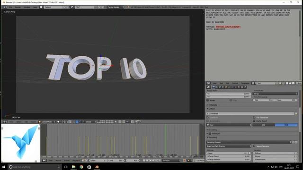Open the Scene properties tab

[x=220, y=87]
